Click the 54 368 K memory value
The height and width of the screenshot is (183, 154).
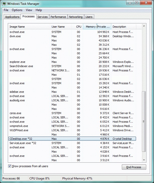(x=104, y=36)
